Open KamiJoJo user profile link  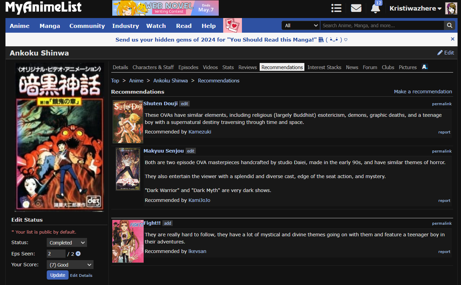click(199, 200)
